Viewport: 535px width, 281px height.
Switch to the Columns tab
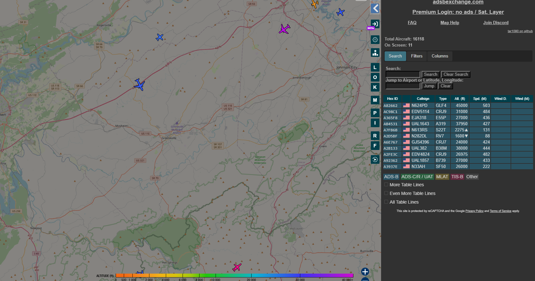pos(440,56)
